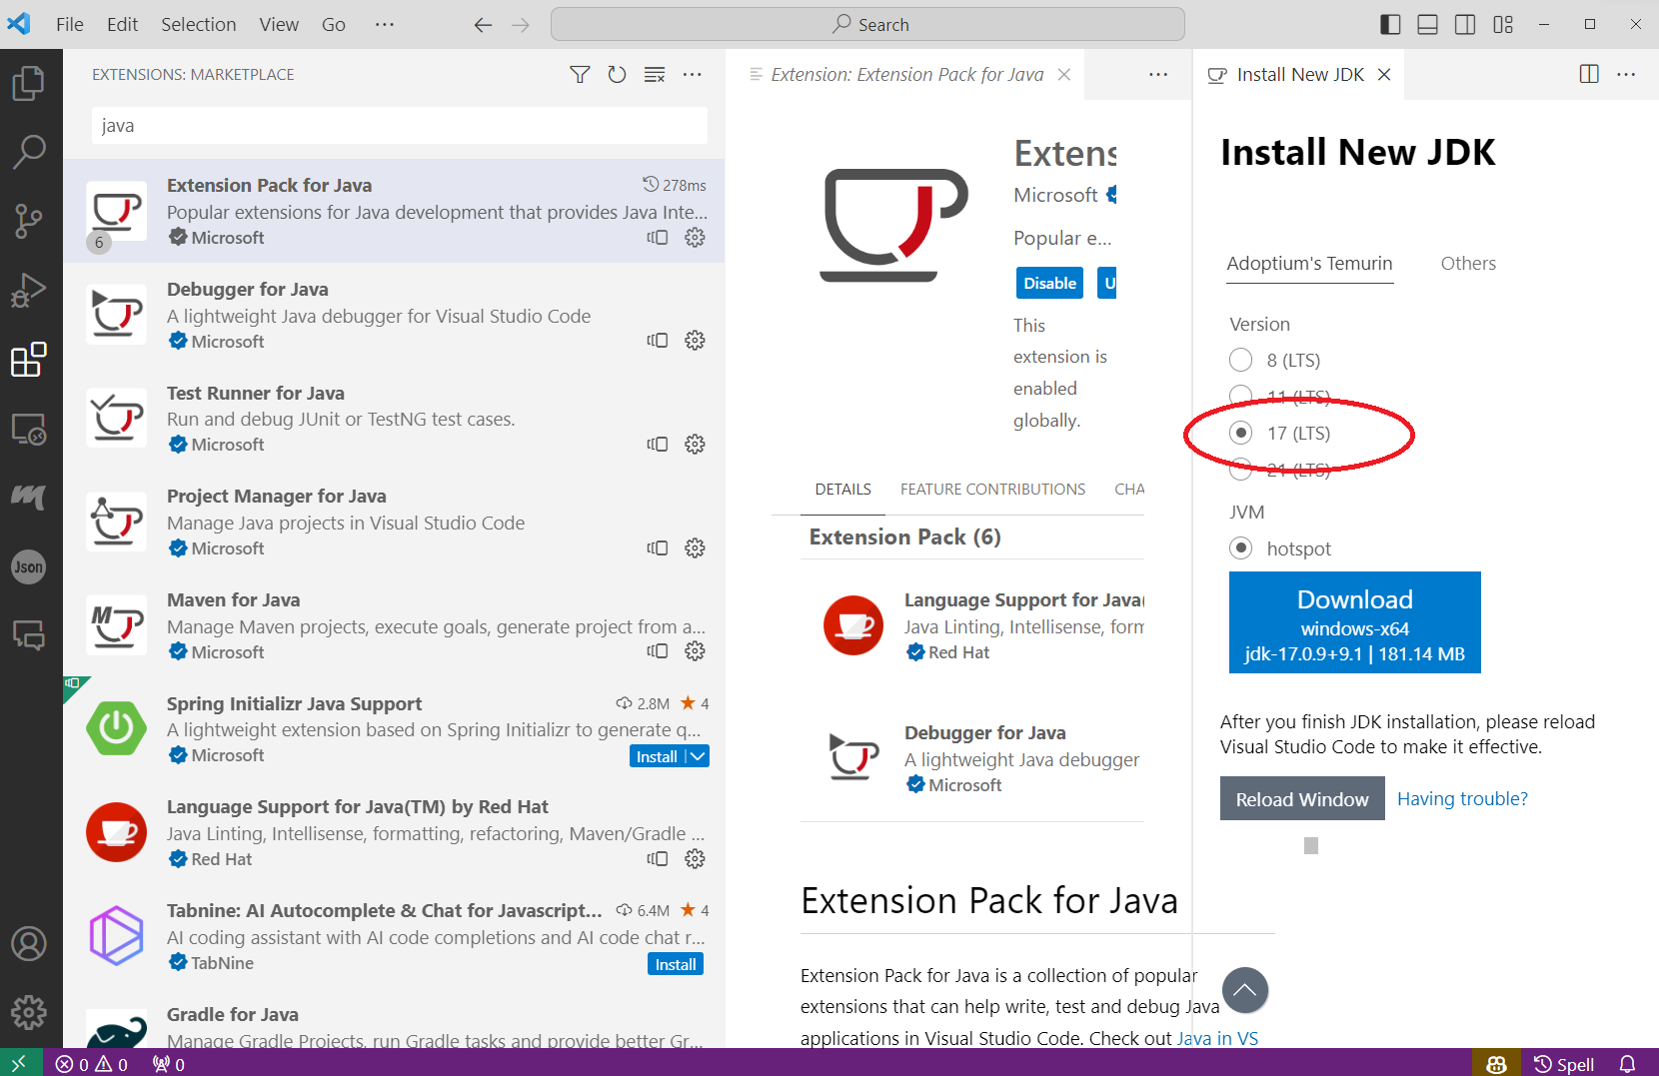Screen dimensions: 1659x1076
Task: Open manage gear for Test Runner for Java
Action: coord(695,444)
